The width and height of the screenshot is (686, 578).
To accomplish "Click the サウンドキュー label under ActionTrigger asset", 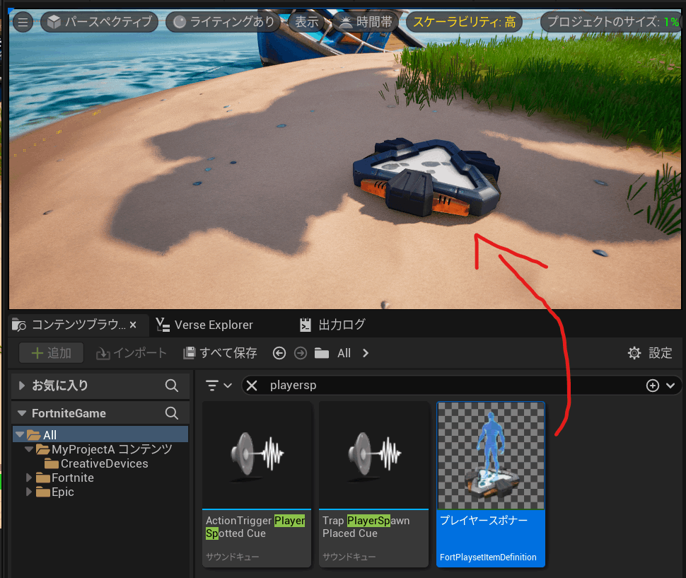I will click(232, 557).
